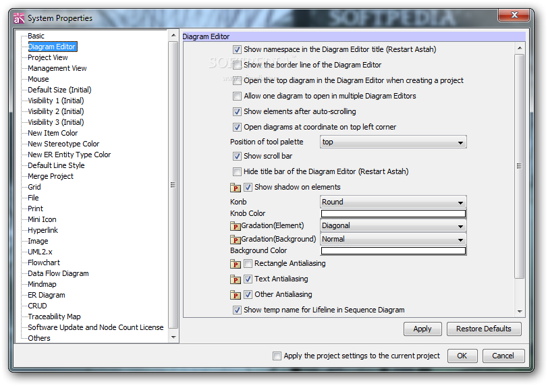Select Project View in the category tree
This screenshot has height=386, width=548.
pyautogui.click(x=48, y=57)
